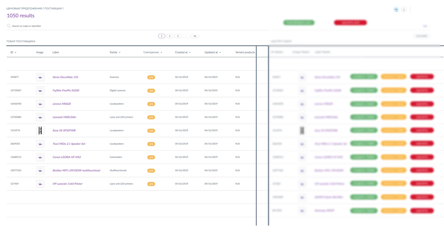The image size is (444, 236).
Task: Open Brother MFC-J5910DW multifunctional link
Action: pyautogui.click(x=76, y=170)
